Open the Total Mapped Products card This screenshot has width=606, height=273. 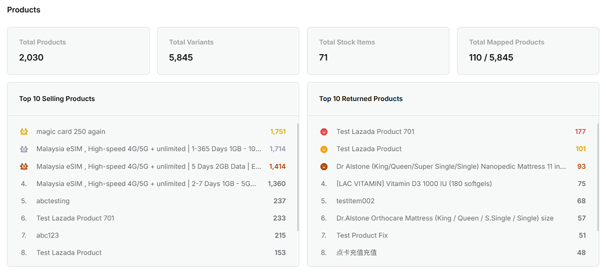[x=528, y=51]
